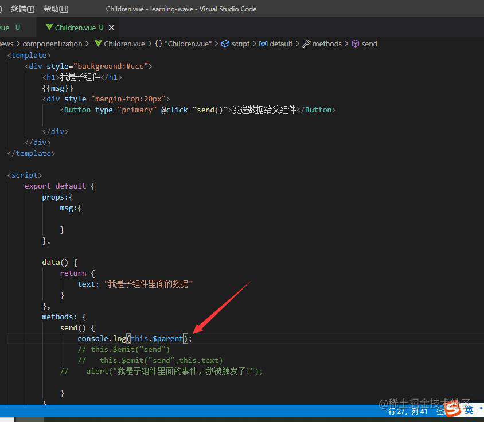The height and width of the screenshot is (422, 484).
Task: Close the Children.vue tab
Action: 111,28
